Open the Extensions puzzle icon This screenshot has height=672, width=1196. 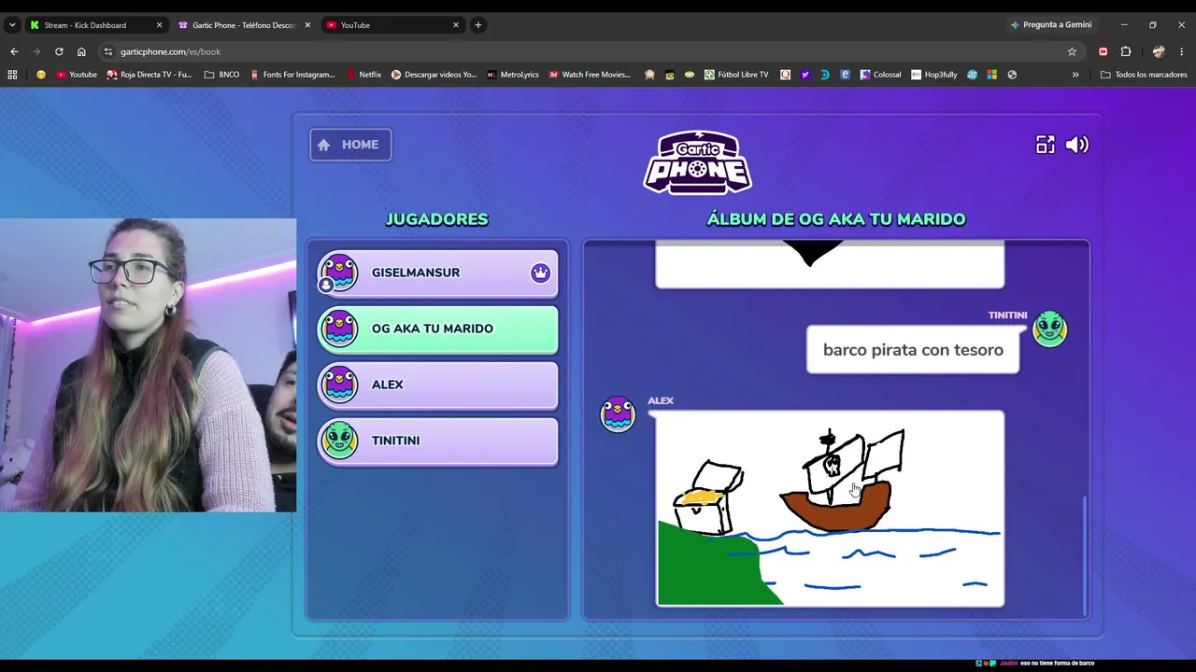(x=1126, y=51)
